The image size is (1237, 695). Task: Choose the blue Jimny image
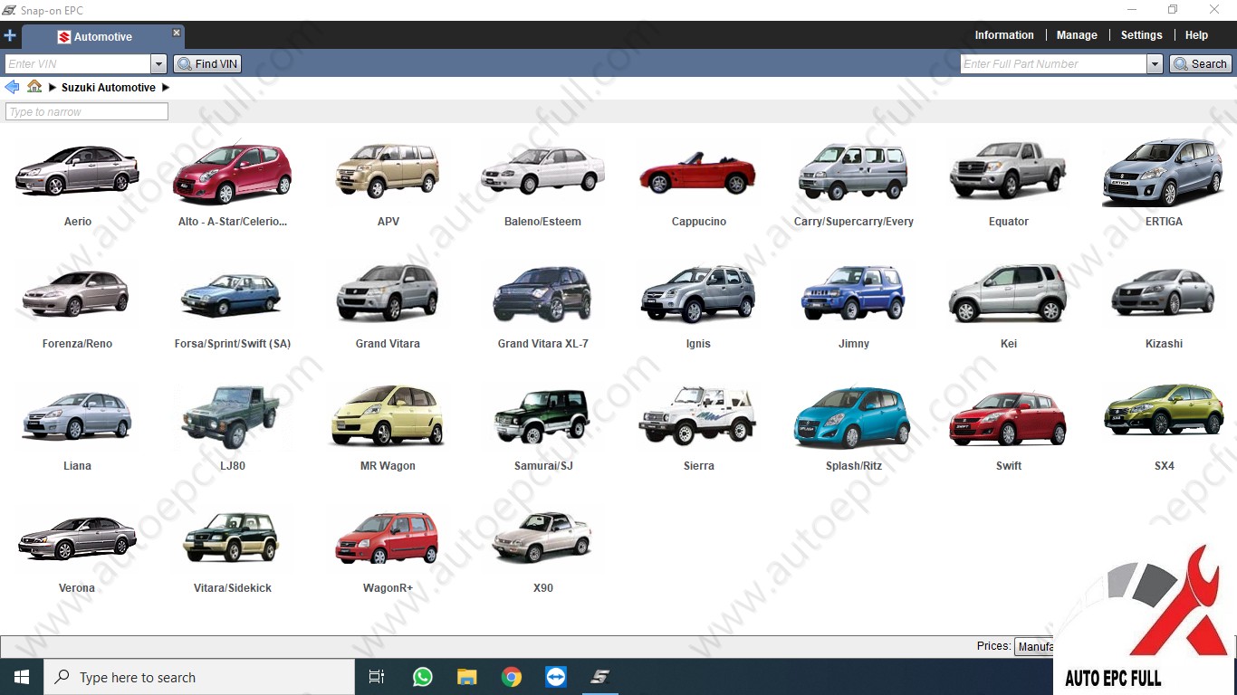pyautogui.click(x=853, y=293)
